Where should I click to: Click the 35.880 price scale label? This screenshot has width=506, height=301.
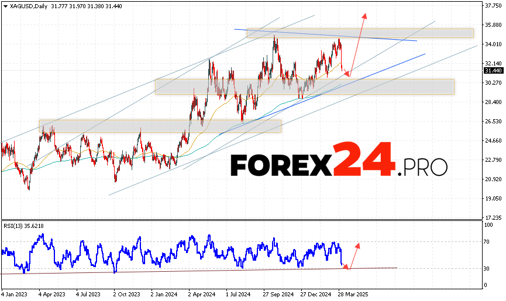[493, 25]
